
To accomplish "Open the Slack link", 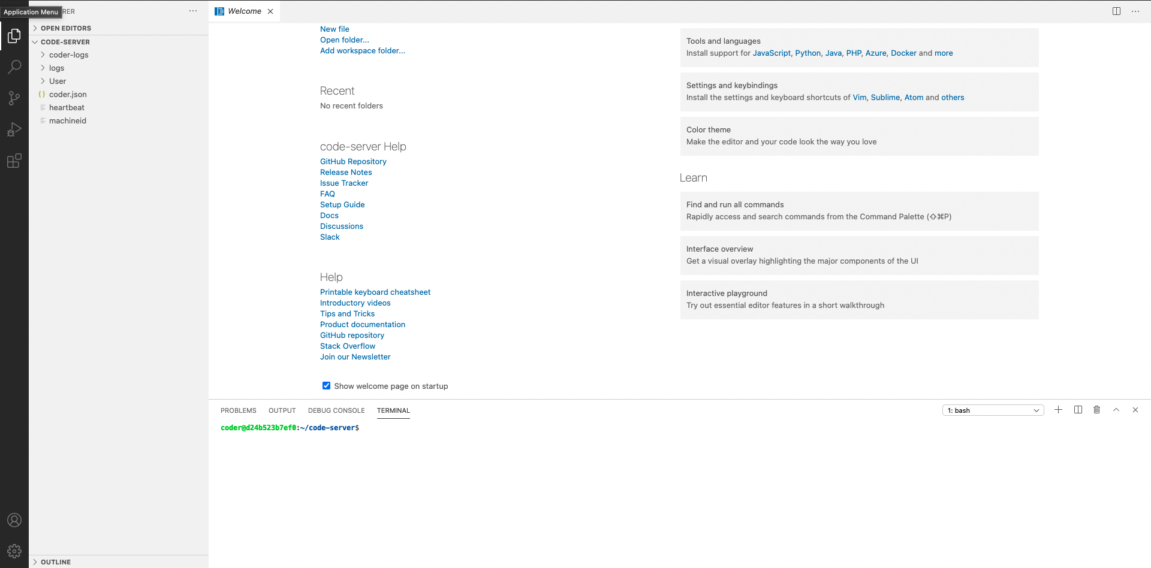I will tap(330, 237).
